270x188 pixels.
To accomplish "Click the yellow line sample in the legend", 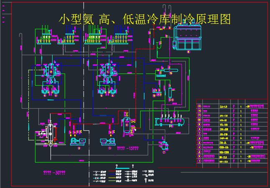I will pyautogui.click(x=111, y=178).
